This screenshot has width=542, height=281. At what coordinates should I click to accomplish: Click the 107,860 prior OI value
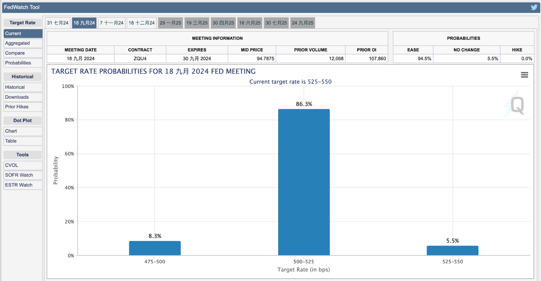pyautogui.click(x=377, y=58)
